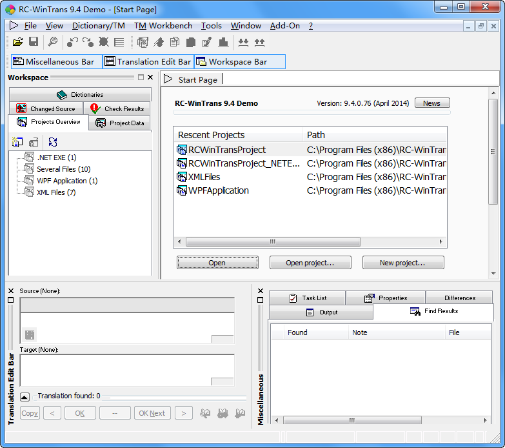Click the Open button
The height and width of the screenshot is (448, 505).
pyautogui.click(x=217, y=263)
